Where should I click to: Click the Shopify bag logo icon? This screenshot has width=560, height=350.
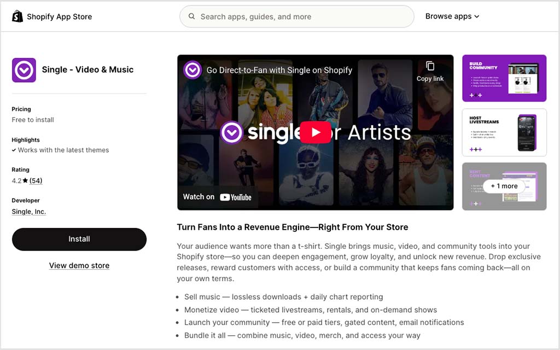tap(17, 16)
